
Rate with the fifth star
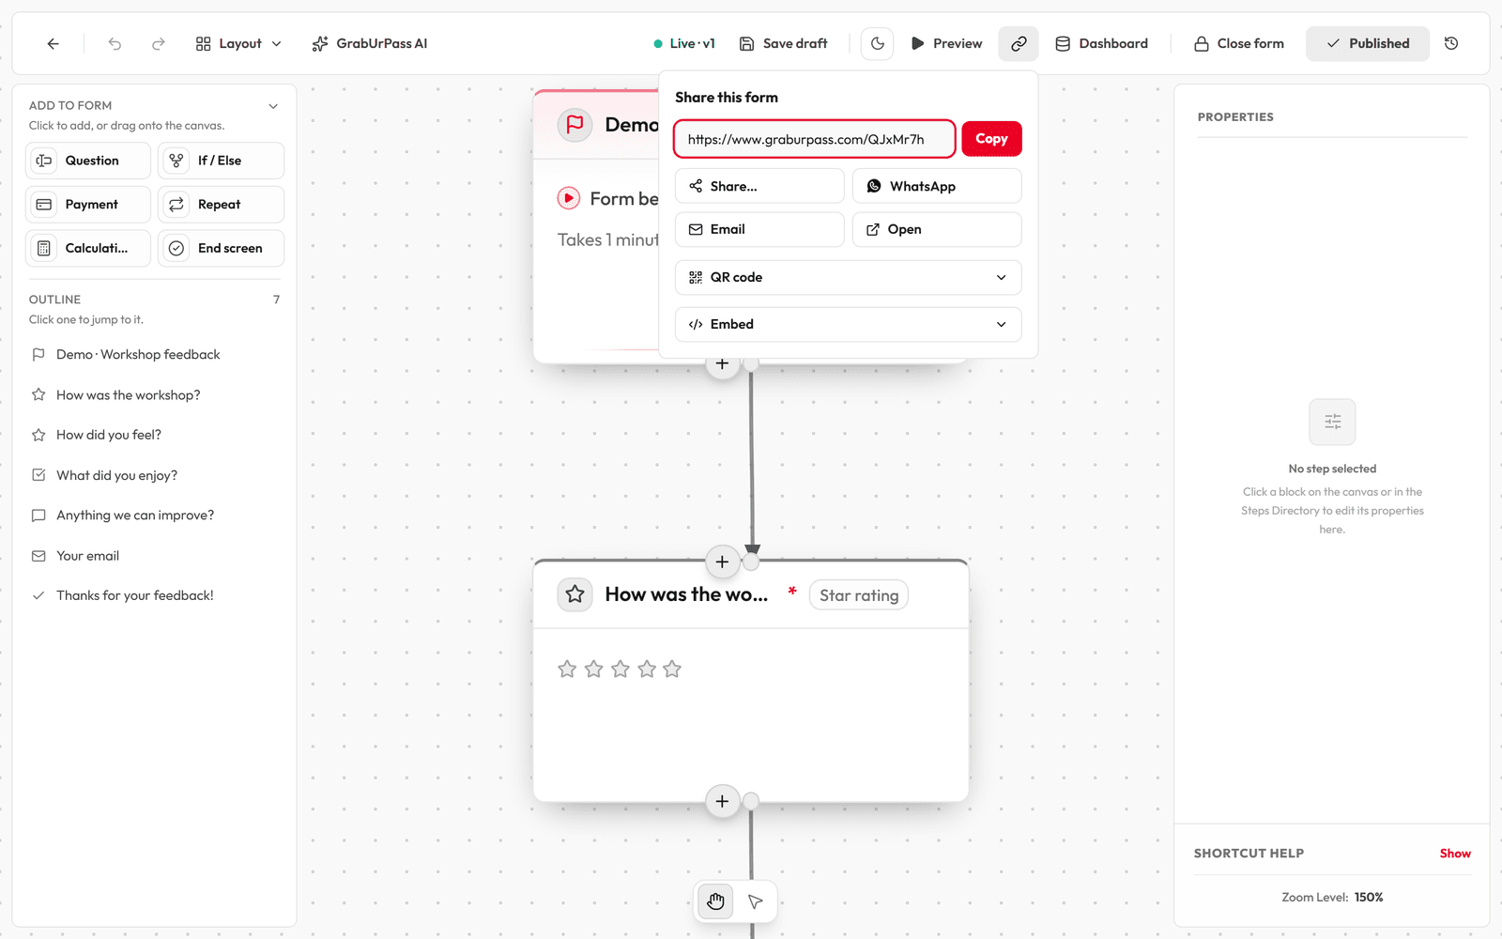point(672,669)
